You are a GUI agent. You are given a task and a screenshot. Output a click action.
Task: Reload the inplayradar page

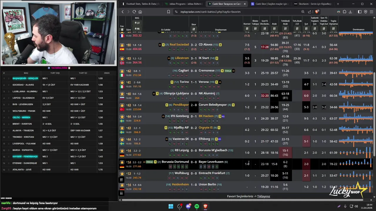[x=134, y=12]
